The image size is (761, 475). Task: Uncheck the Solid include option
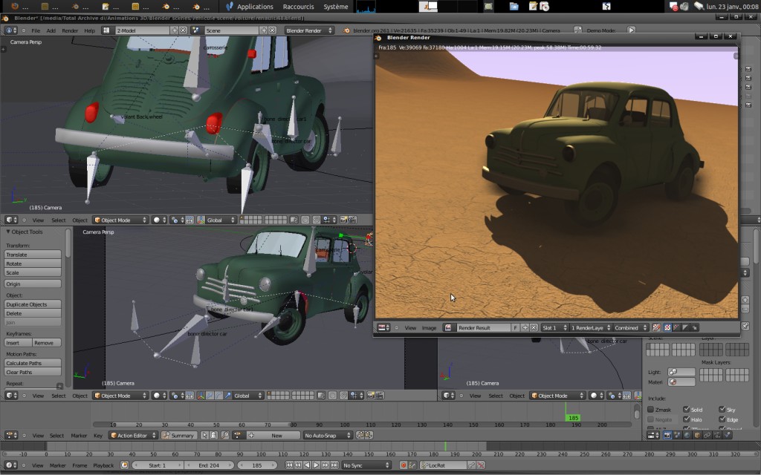tap(687, 410)
